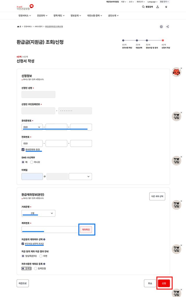
Task: Open the 거래은행 bank dropdown
Action: click(x=38, y=213)
